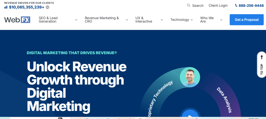Click the Digital Marketing That Drives Revenue tagline

point(72,53)
